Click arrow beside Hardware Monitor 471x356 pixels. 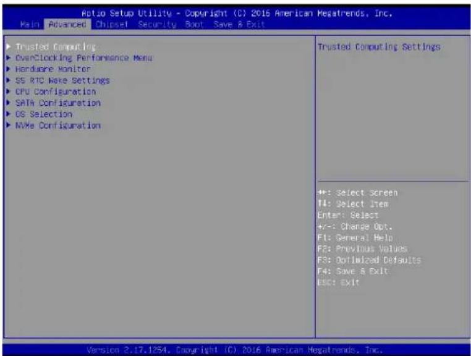pyautogui.click(x=9, y=69)
